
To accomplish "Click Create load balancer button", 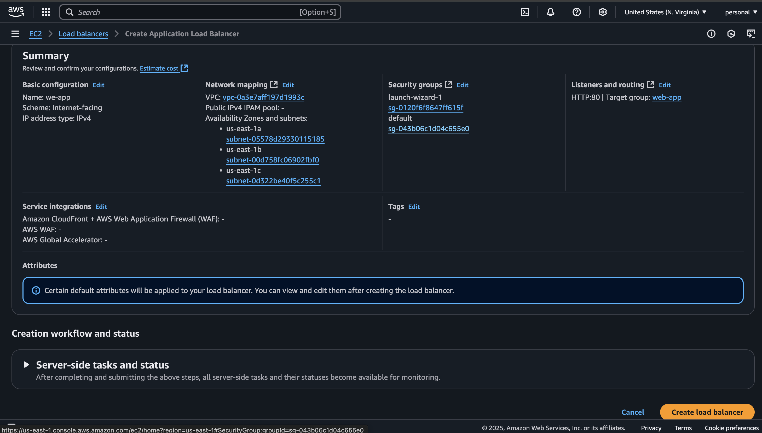I will point(707,412).
